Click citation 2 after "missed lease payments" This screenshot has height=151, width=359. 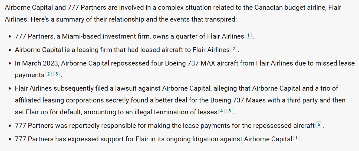click(48, 74)
